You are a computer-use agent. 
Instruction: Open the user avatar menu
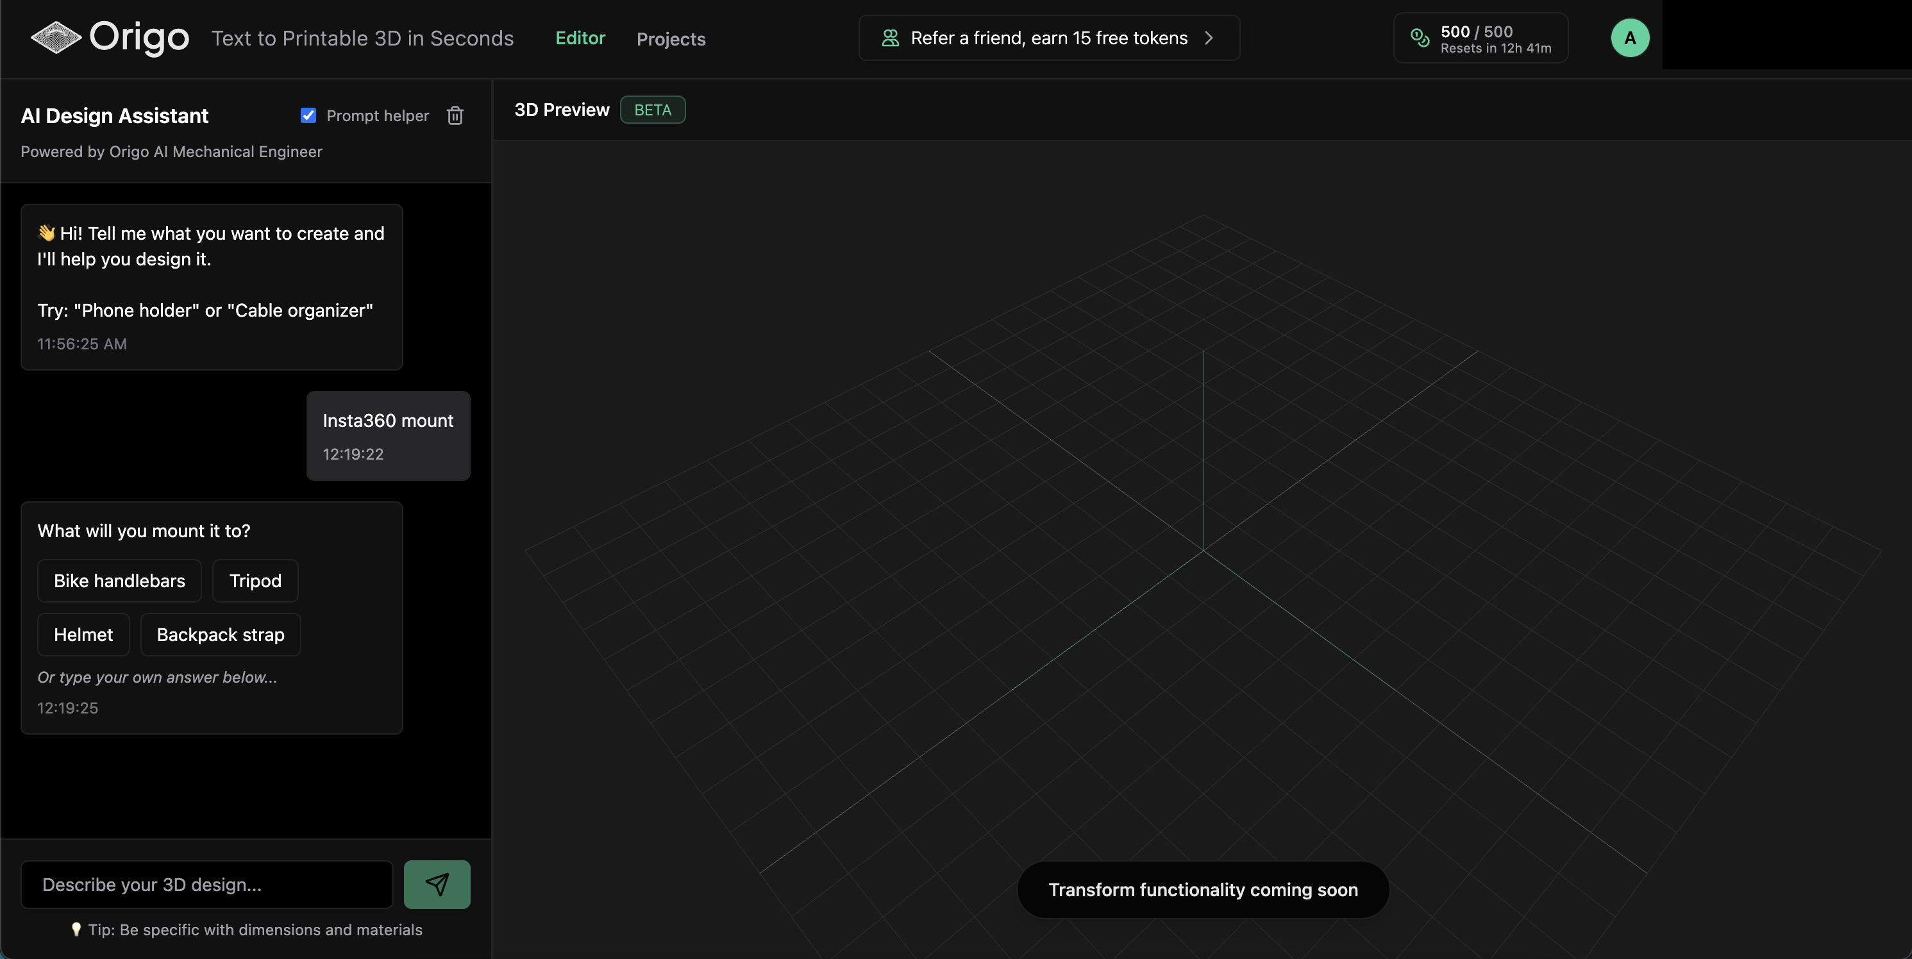click(x=1629, y=38)
